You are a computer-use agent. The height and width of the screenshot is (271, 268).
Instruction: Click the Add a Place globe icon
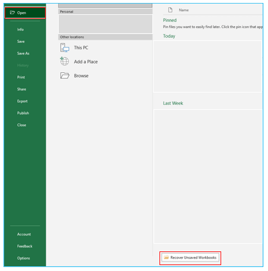[65, 61]
